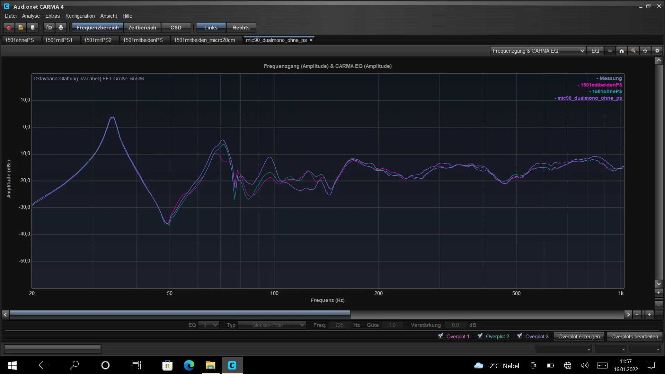This screenshot has width=665, height=374.
Task: Open plot settings gear icon
Action: [657, 51]
